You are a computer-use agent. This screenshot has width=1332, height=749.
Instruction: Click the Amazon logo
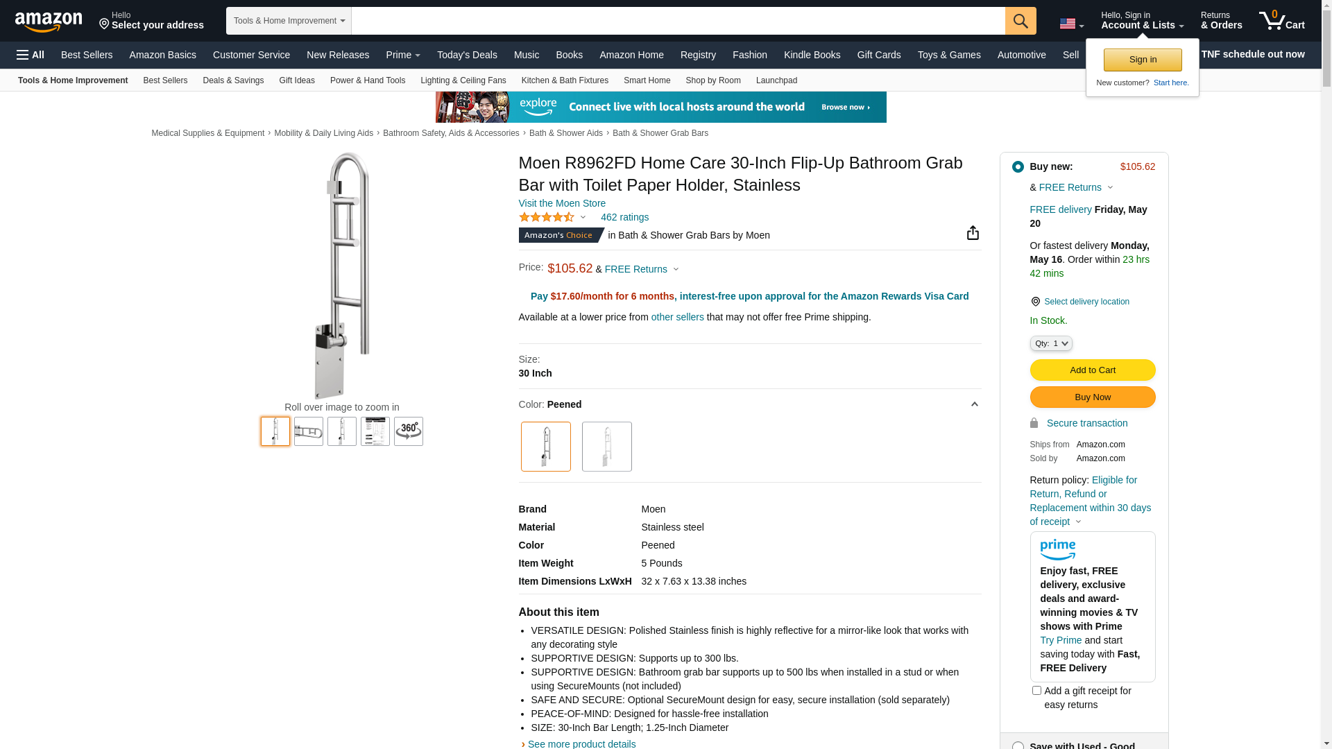(x=49, y=22)
